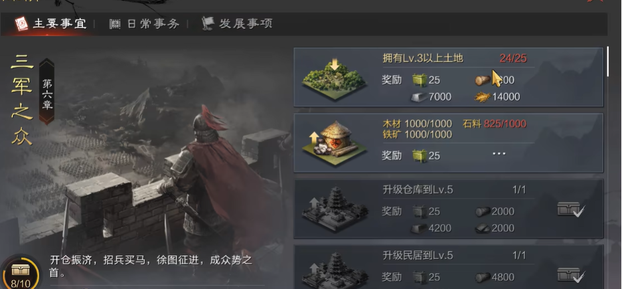622x289 pixels.
Task: Click the 24/25 progress counter
Action: [x=513, y=58]
